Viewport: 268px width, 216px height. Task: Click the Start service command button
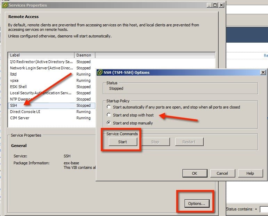(123, 142)
